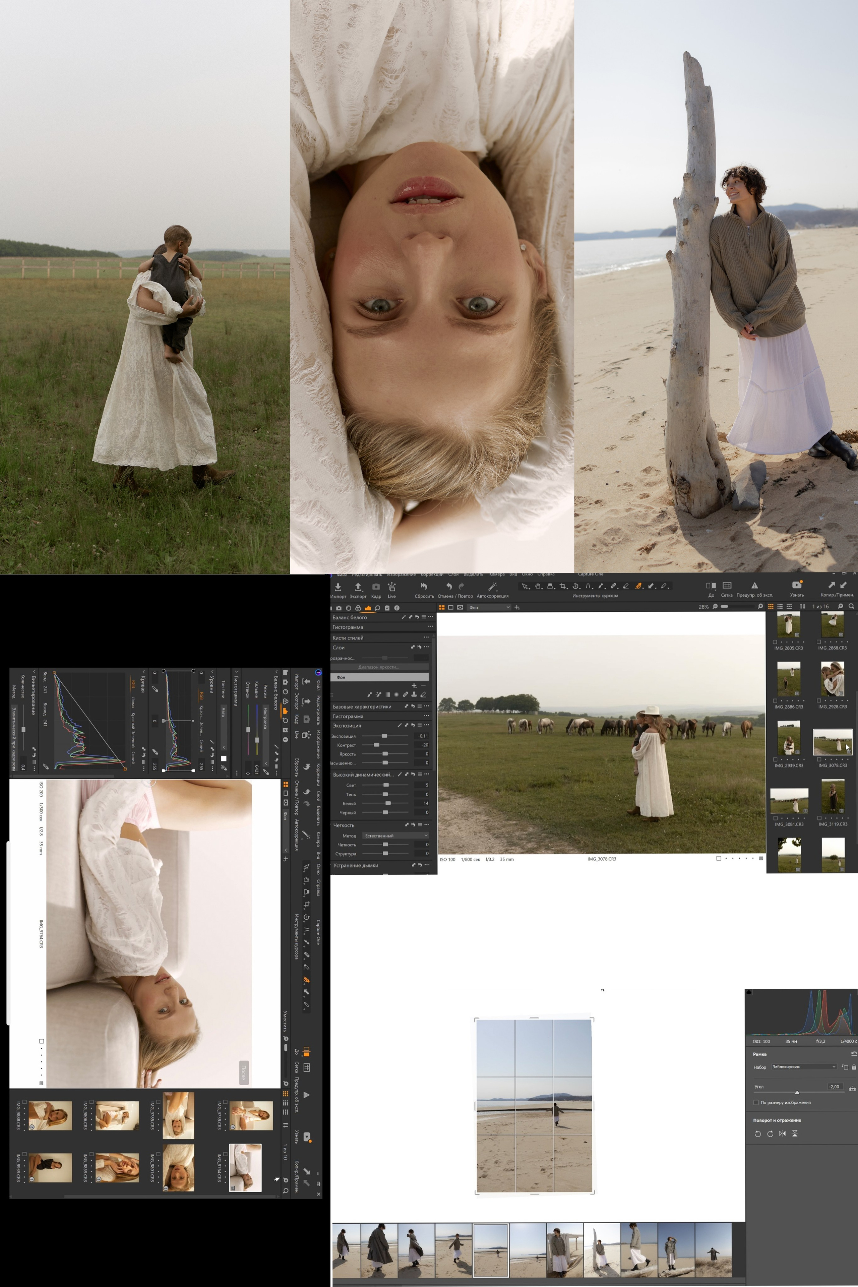The height and width of the screenshot is (1287, 858).
Task: Tick the checkbox under IMG_2805.CR3 thumbnail
Action: (x=775, y=642)
